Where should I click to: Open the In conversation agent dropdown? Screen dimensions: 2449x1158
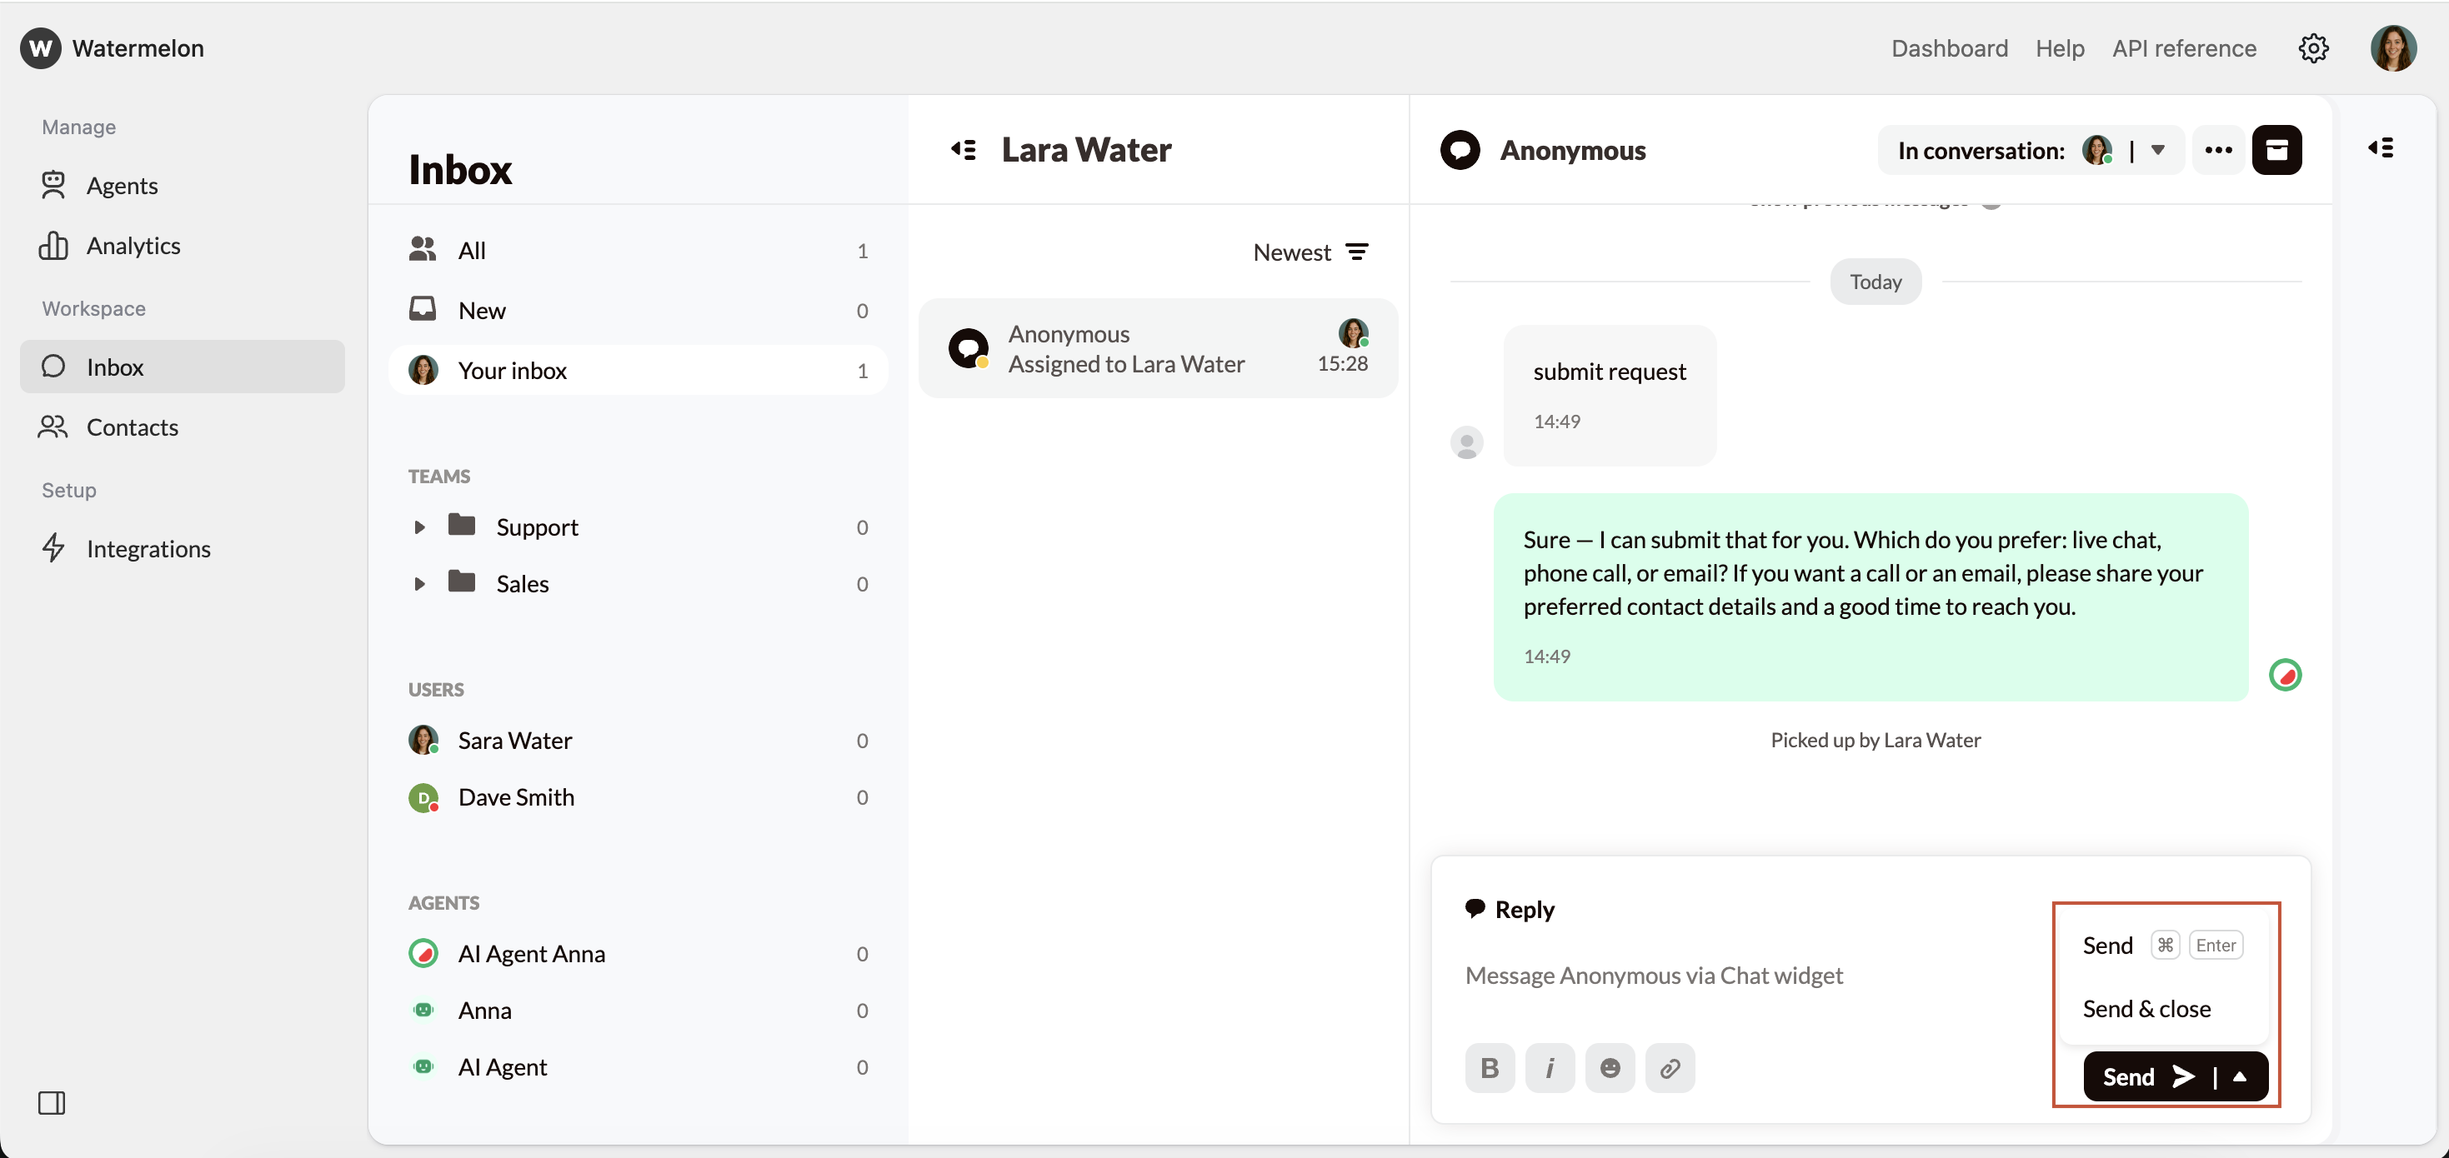point(2158,149)
